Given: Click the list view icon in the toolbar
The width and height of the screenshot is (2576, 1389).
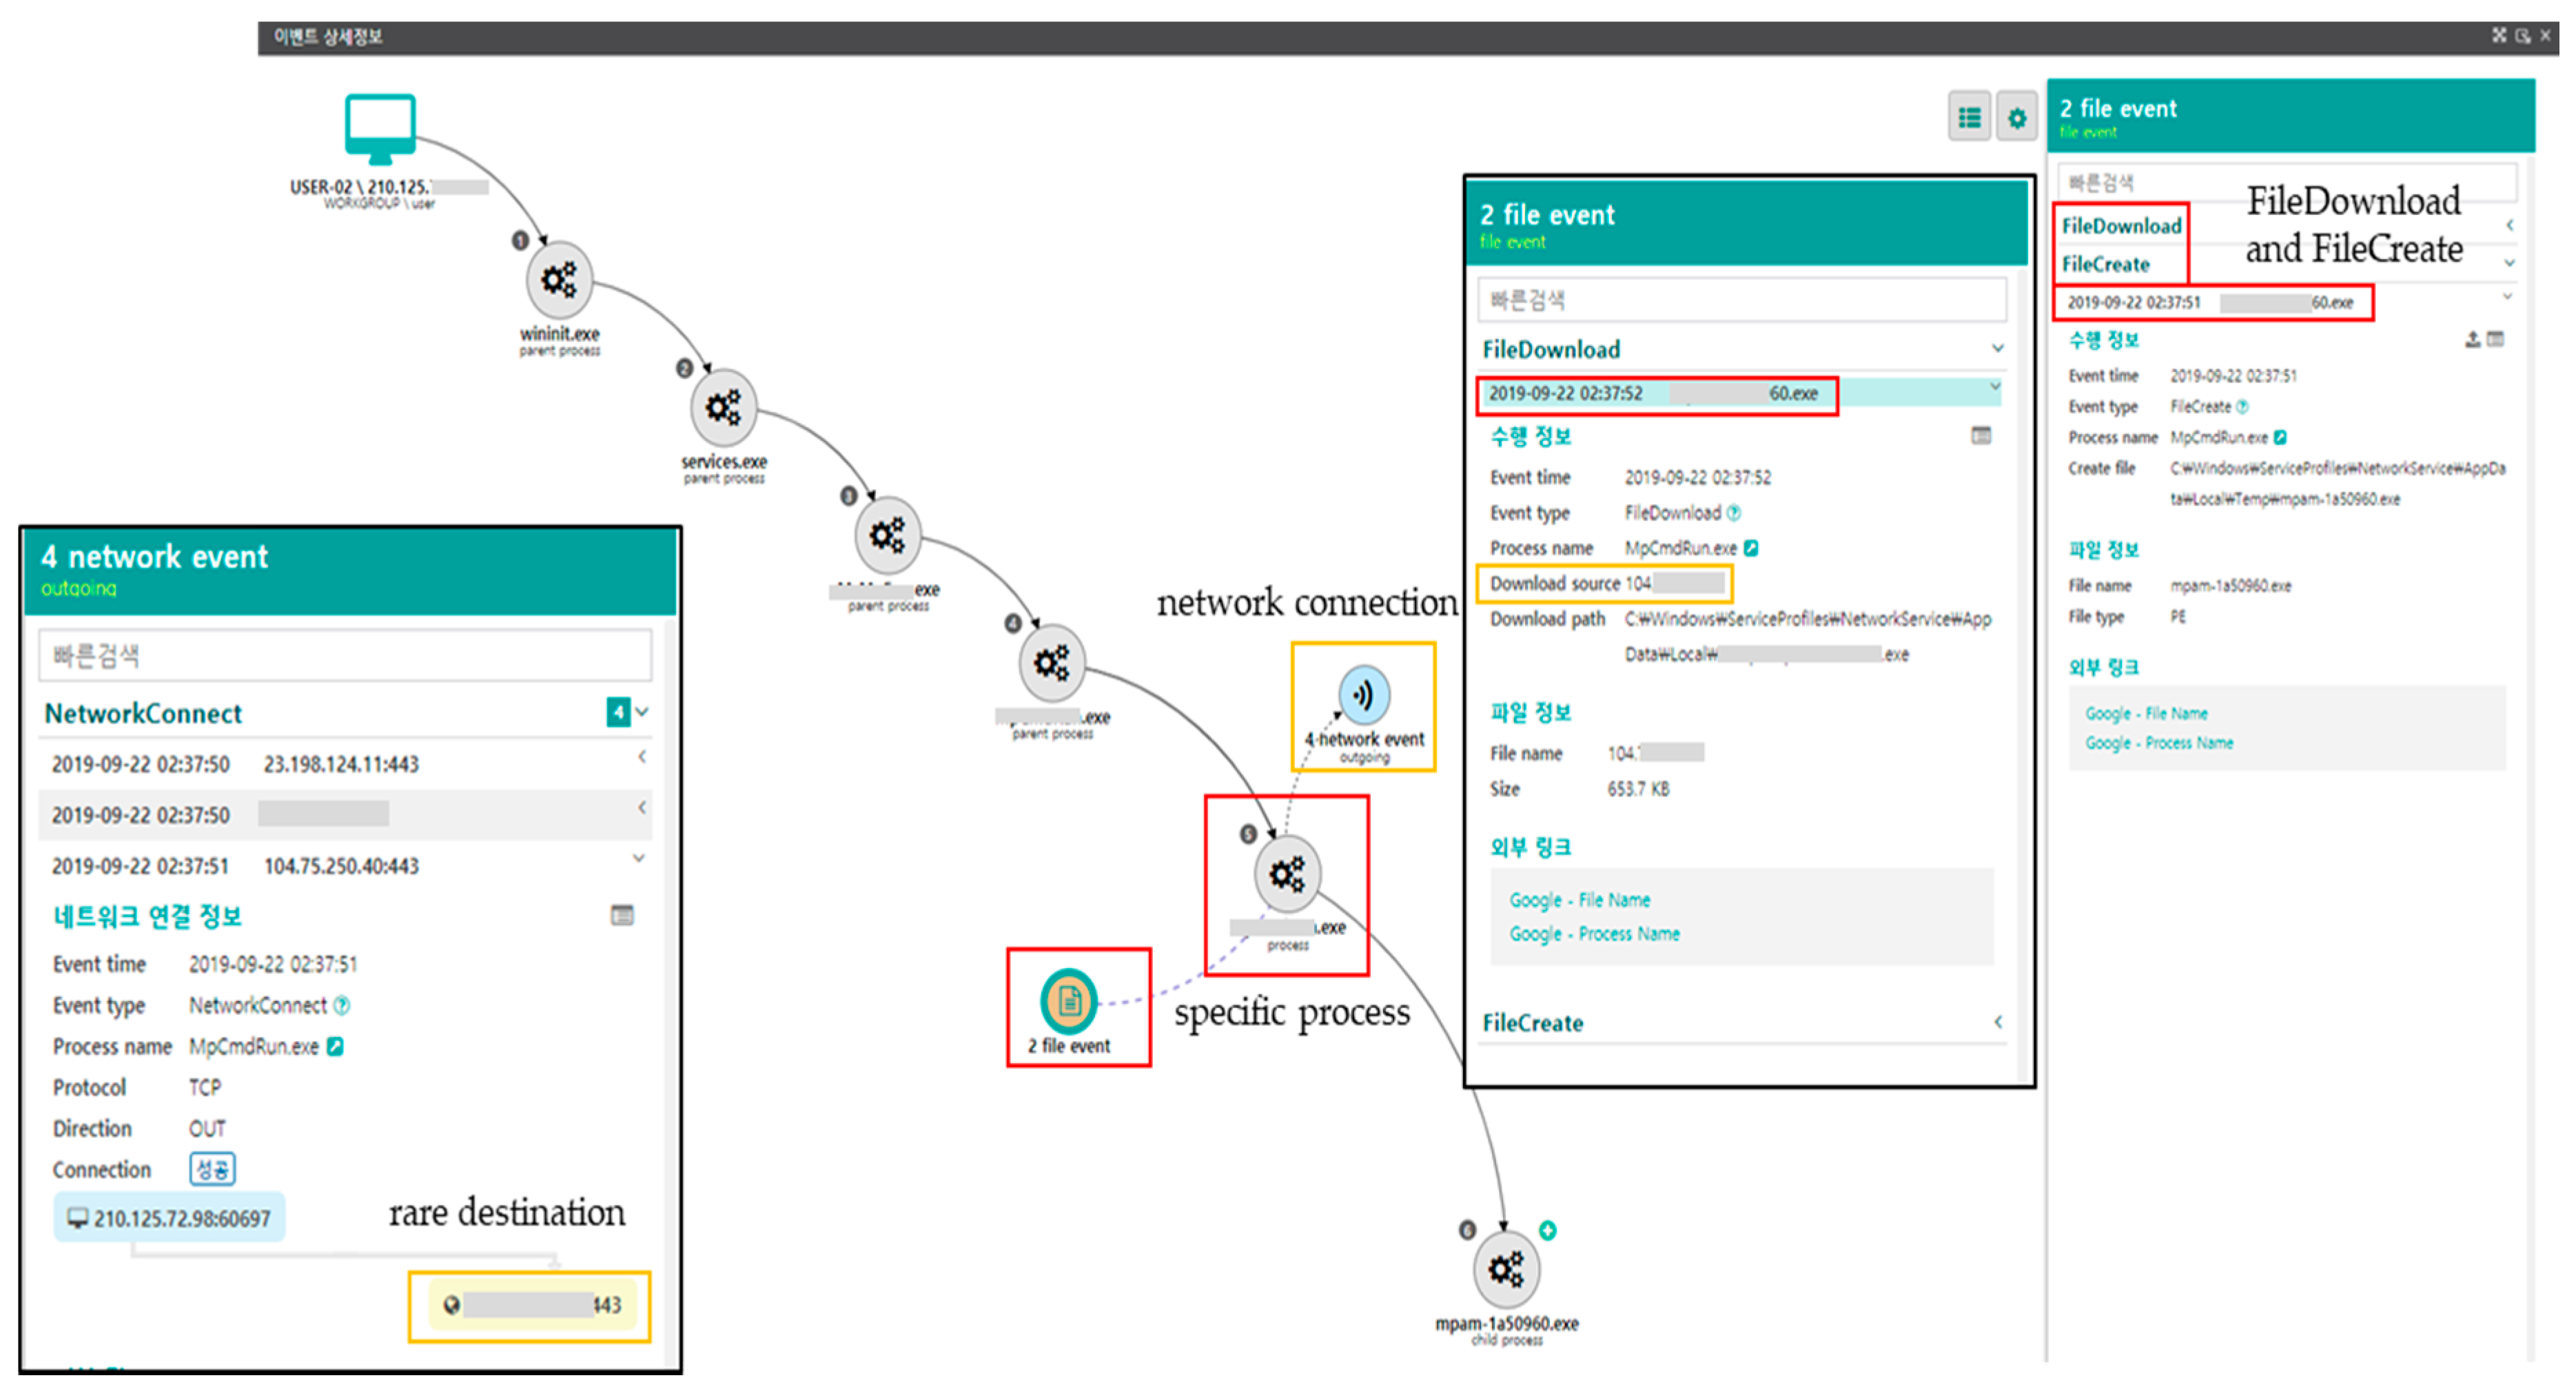Looking at the screenshot, I should pos(1969,118).
